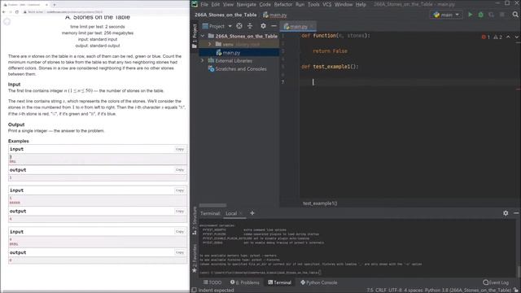Screen dimensions: 521x293
Task: Open Python 3.8 interpreter selector in status bar
Action: [468, 290]
